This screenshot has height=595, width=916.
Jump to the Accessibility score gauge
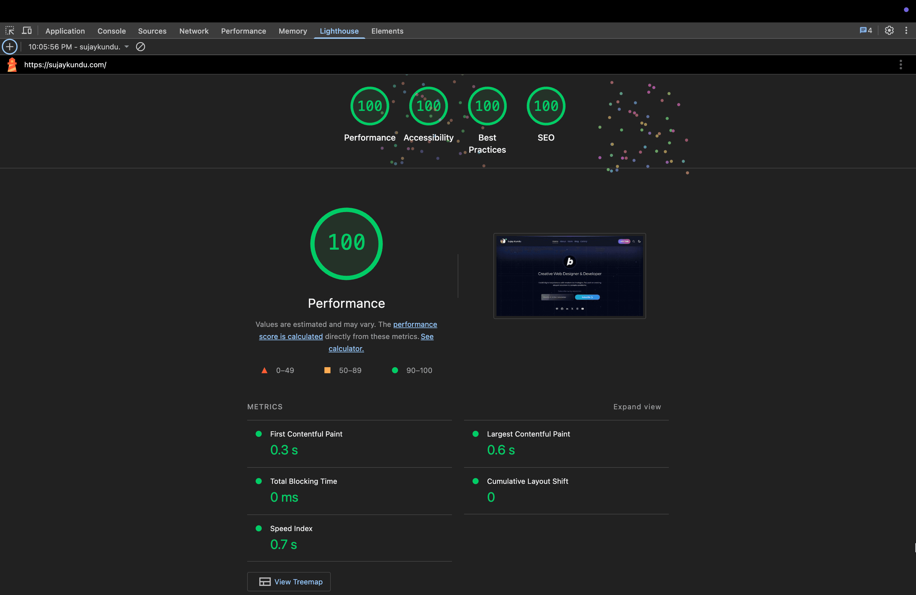[x=428, y=106]
